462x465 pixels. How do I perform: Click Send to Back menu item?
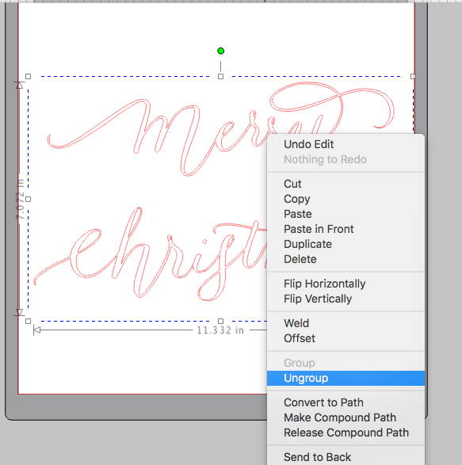click(346, 457)
